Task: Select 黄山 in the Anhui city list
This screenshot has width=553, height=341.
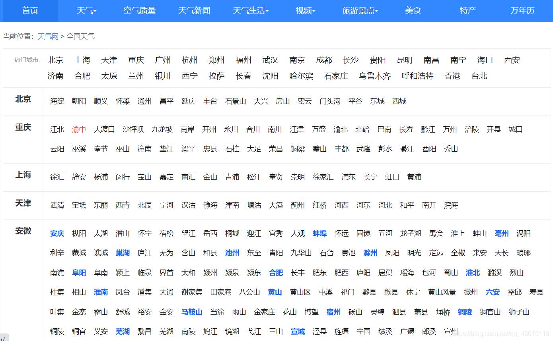Action: (275, 292)
